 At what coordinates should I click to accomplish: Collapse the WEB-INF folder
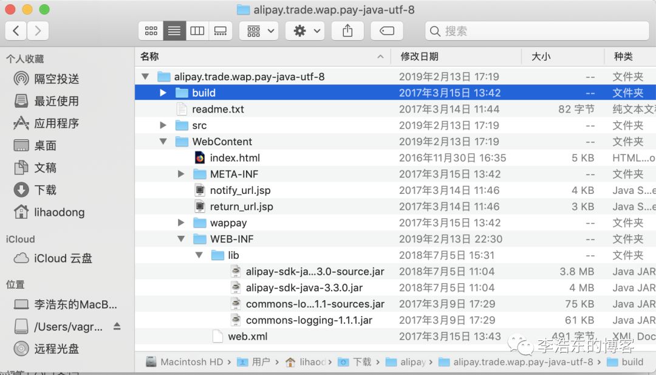[181, 239]
